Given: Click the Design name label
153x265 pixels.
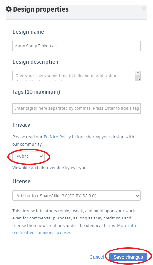Looking at the screenshot, I should pyautogui.click(x=28, y=32).
